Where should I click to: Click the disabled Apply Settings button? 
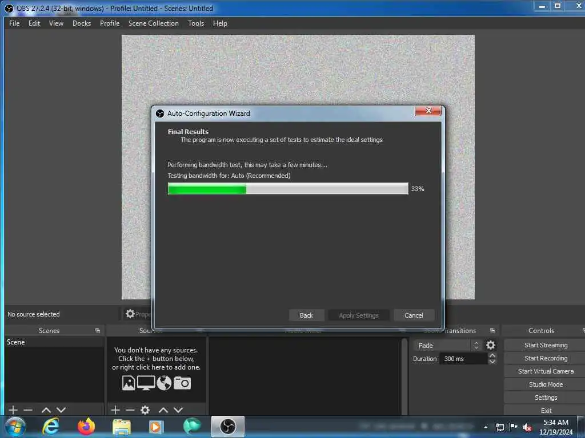(359, 315)
